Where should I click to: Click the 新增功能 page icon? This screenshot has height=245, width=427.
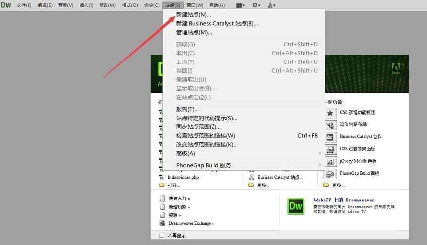click(x=162, y=207)
